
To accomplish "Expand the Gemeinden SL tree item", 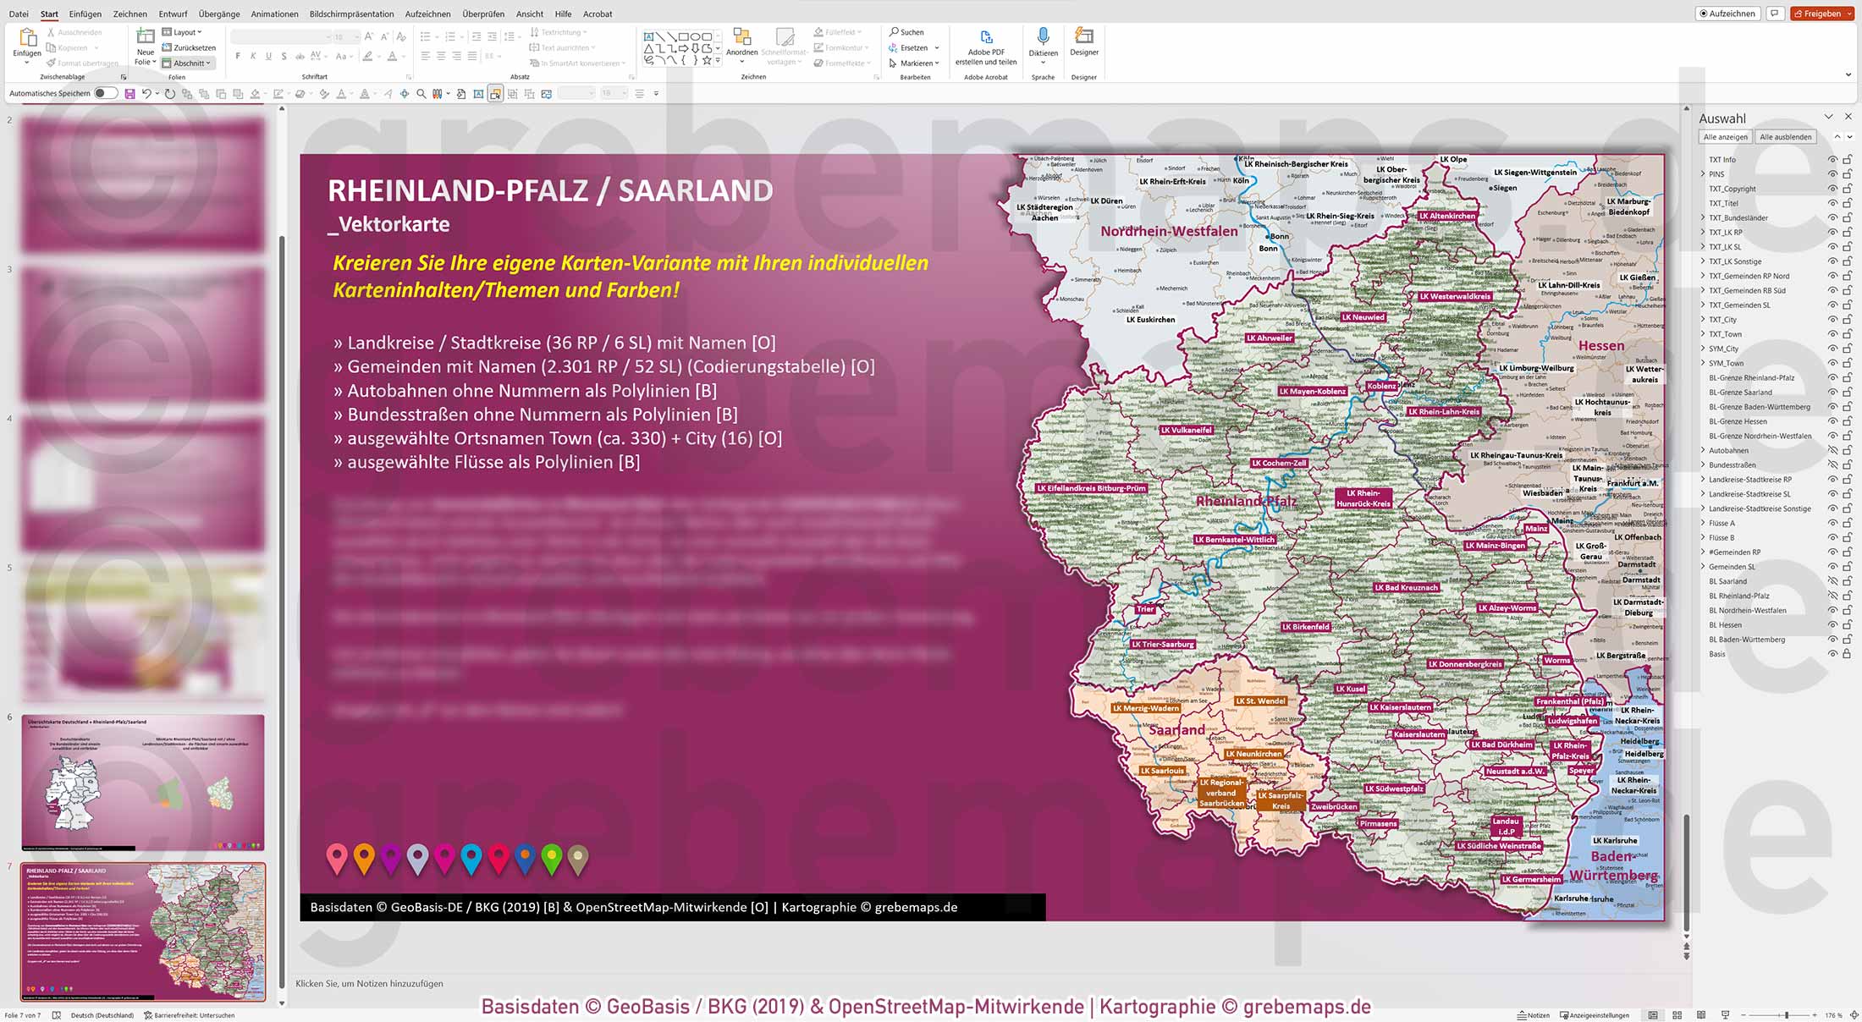I will point(1703,566).
